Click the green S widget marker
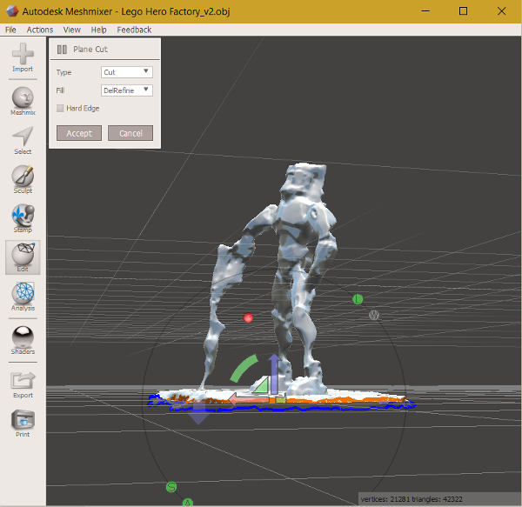 pos(171,487)
